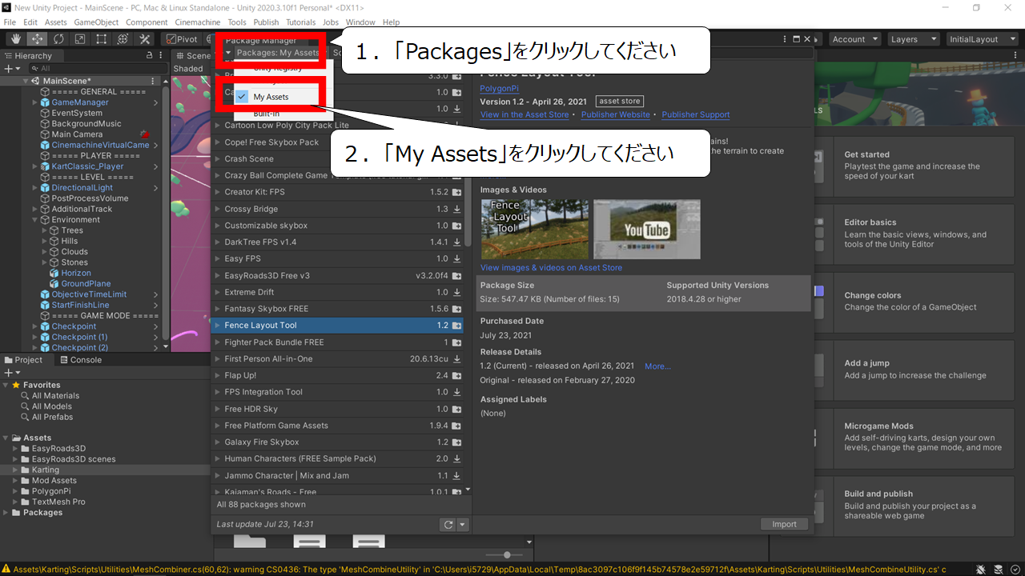
Task: Click the refresh packages button
Action: (x=448, y=525)
